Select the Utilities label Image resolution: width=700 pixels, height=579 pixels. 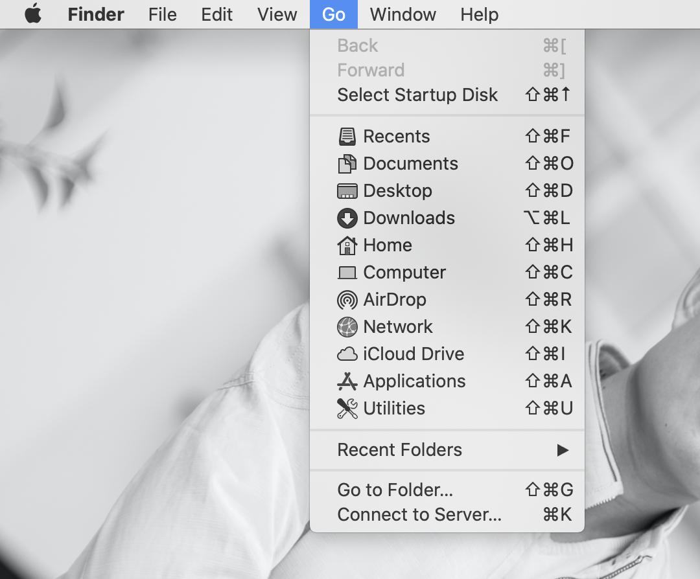(394, 409)
